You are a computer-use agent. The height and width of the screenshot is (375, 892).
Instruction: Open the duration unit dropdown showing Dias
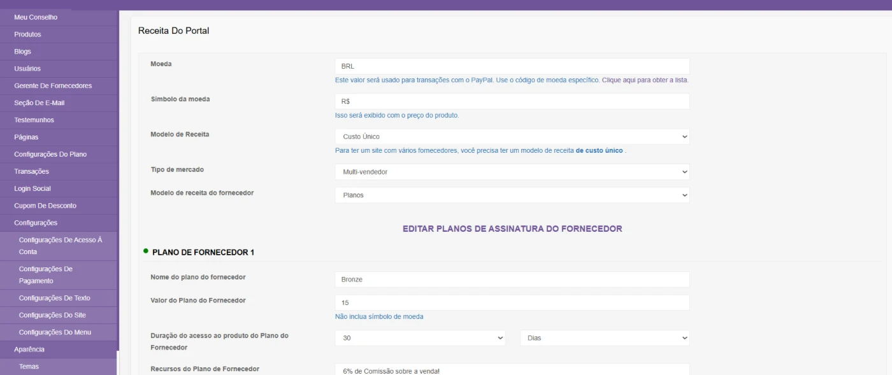click(x=605, y=338)
